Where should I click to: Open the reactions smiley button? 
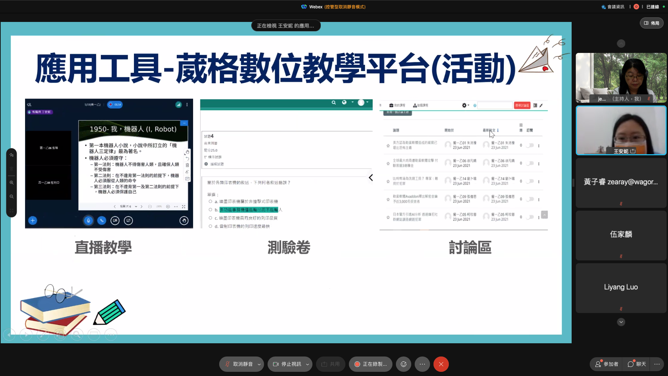click(x=404, y=364)
